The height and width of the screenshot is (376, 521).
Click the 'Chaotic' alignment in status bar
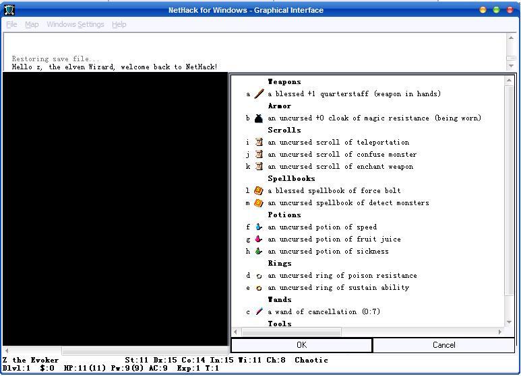[x=311, y=360]
